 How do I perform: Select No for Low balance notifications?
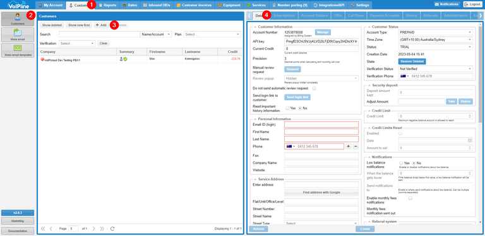(414, 163)
